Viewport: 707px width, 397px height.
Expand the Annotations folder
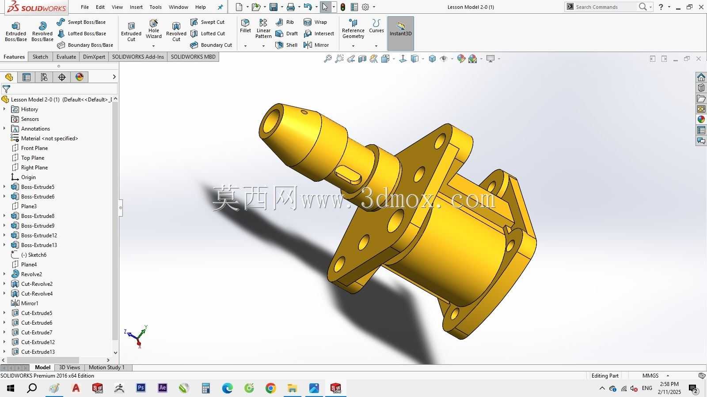tap(4, 128)
